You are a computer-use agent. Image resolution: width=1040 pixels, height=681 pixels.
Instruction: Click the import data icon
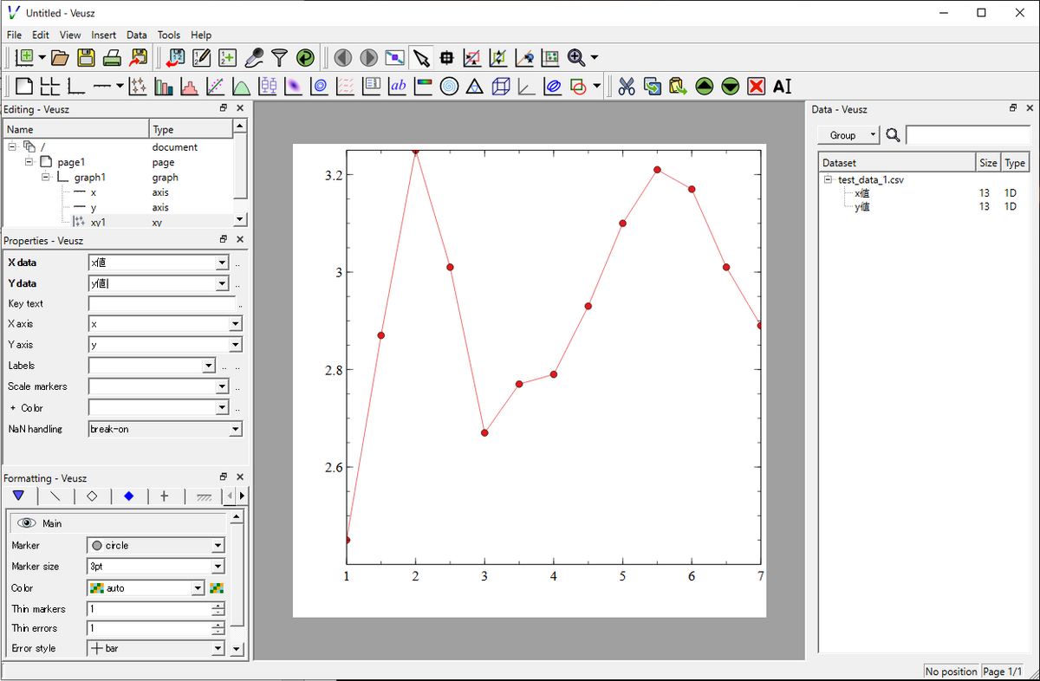175,58
